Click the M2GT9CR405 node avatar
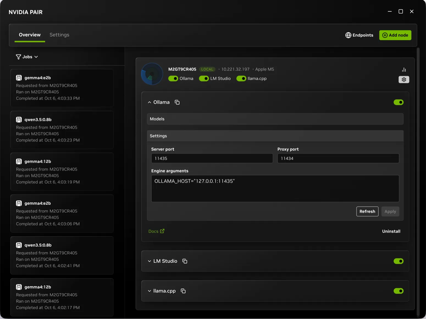This screenshot has width=426, height=319. (152, 74)
